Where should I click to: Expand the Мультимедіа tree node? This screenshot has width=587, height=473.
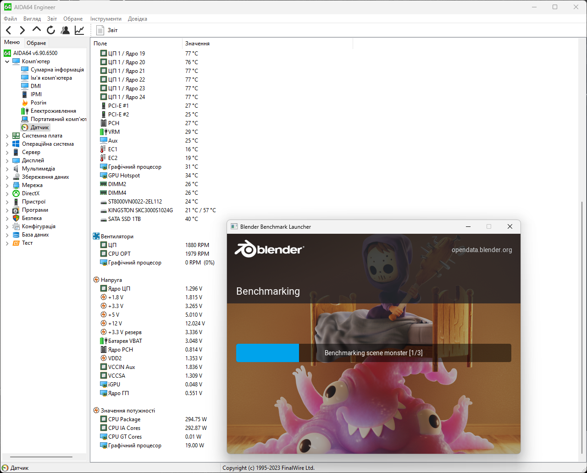pyautogui.click(x=7, y=169)
